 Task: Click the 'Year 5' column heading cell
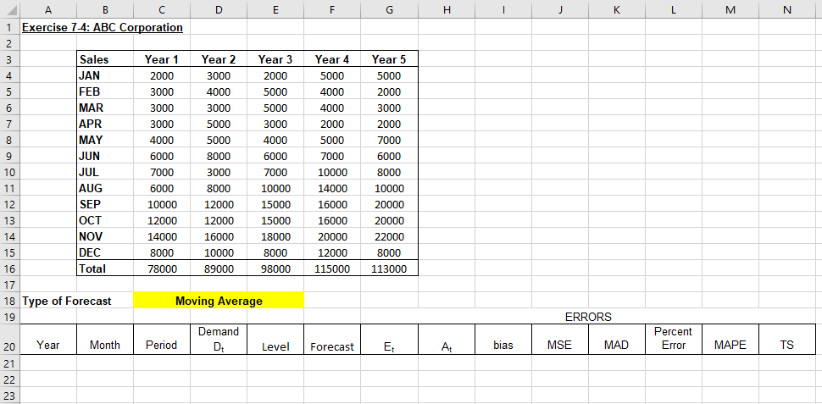tap(389, 59)
